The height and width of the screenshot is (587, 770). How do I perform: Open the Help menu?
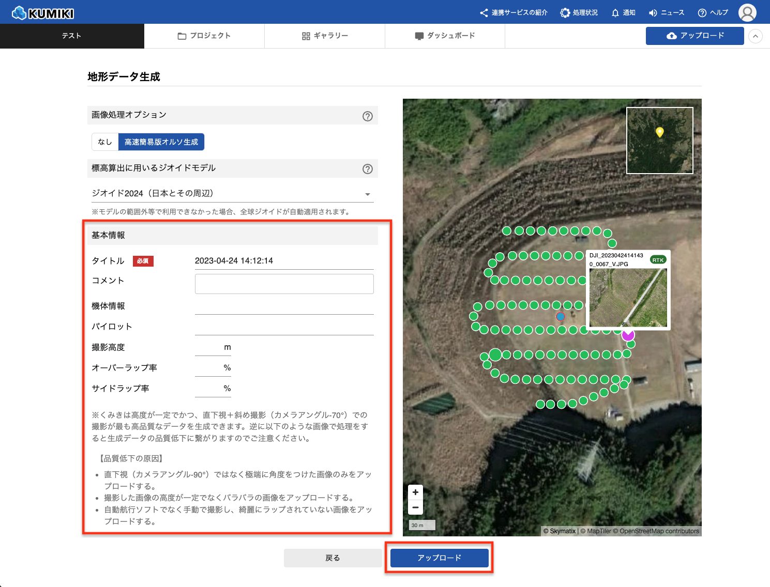pyautogui.click(x=713, y=13)
